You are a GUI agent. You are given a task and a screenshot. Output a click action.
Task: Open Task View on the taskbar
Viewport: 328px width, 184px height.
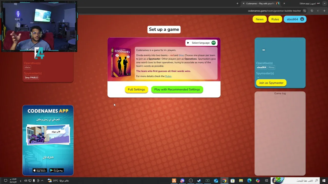pos(266,181)
